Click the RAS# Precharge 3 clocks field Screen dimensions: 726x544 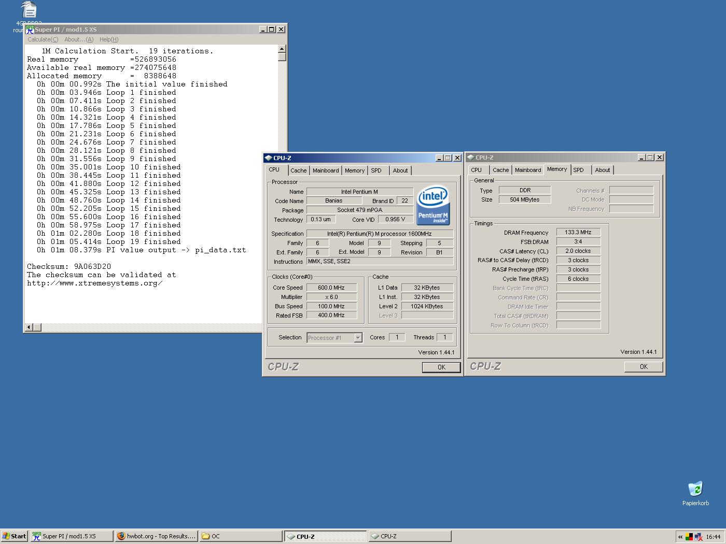click(578, 269)
